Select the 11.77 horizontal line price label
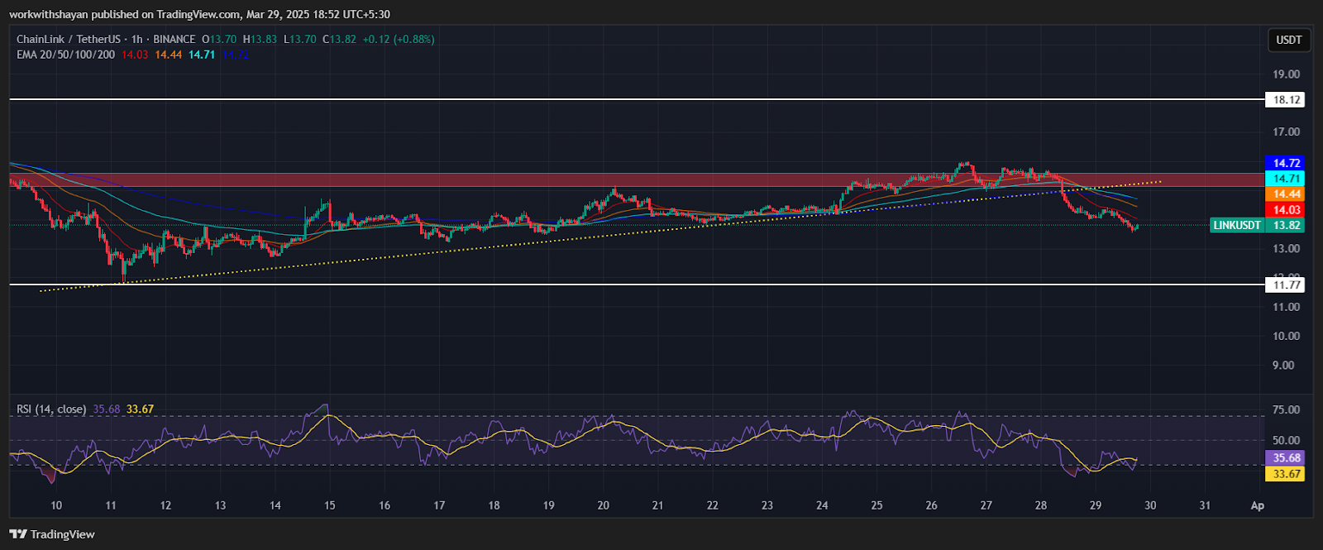 pos(1286,285)
